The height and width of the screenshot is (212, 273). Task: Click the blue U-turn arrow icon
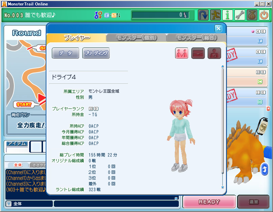coord(203,15)
